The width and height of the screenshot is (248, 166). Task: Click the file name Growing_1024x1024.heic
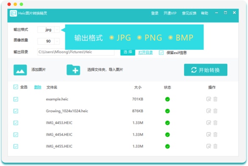67,111
